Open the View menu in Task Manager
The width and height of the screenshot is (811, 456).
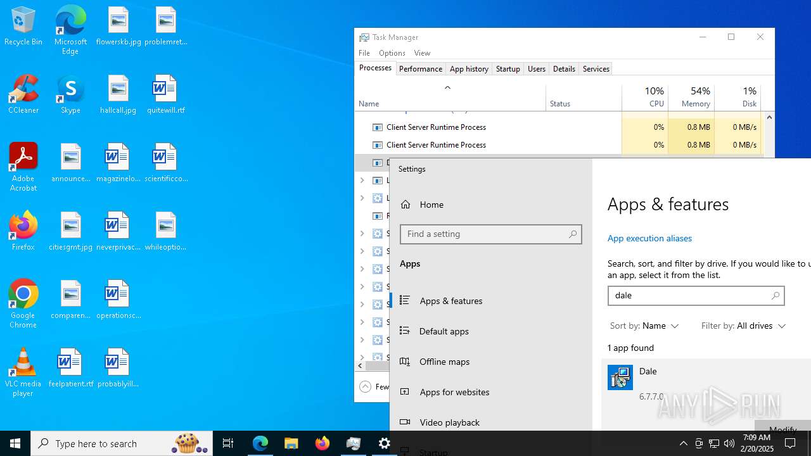coord(422,53)
